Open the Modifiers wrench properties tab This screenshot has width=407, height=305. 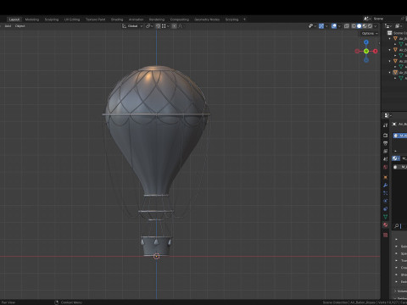tap(386, 185)
